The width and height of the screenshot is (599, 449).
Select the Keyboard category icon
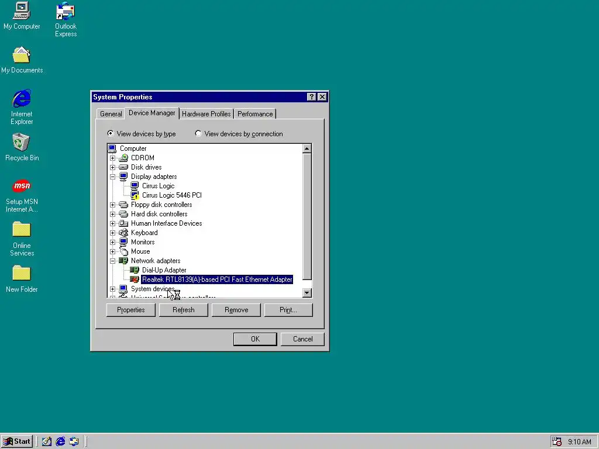123,233
